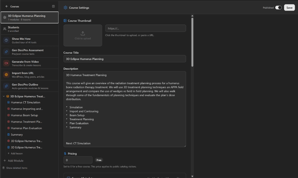Click the Generate from Video camera icon

click(x=6, y=63)
